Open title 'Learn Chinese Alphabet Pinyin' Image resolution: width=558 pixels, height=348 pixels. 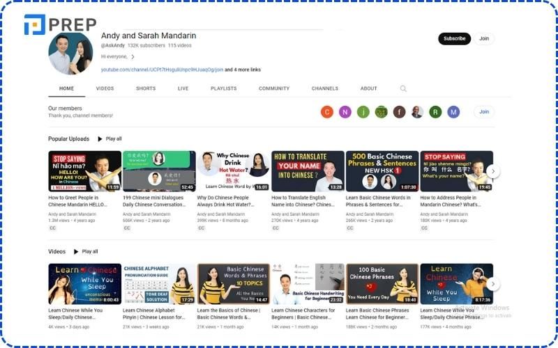pyautogui.click(x=154, y=314)
